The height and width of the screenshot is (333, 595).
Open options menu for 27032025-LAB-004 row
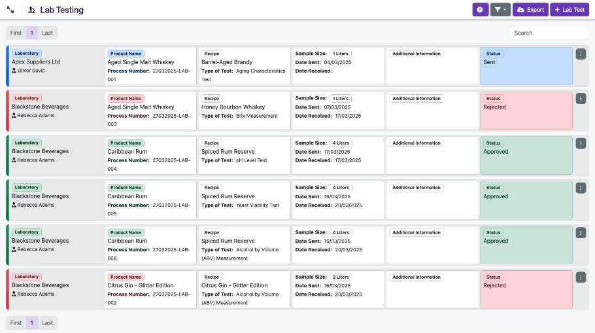581,143
